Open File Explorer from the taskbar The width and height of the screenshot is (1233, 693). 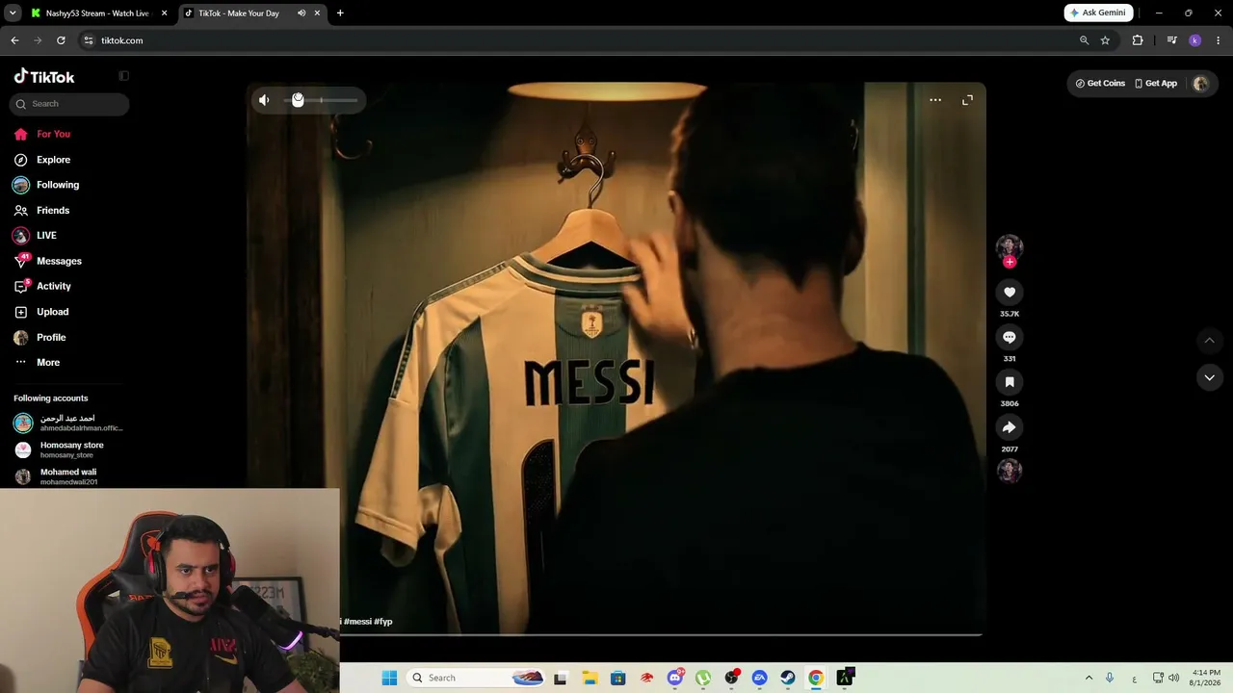click(x=590, y=678)
